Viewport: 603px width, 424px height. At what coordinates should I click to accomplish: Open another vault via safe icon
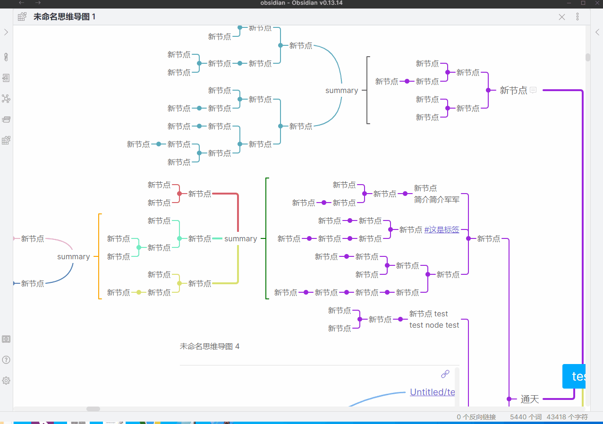coord(6,339)
